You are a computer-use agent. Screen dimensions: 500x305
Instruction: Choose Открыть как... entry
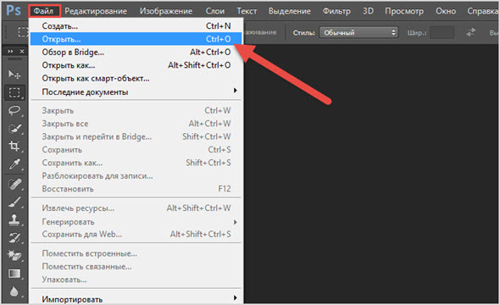136,65
